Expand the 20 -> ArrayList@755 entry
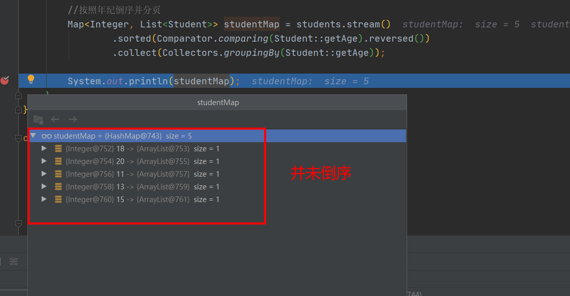 (44, 161)
